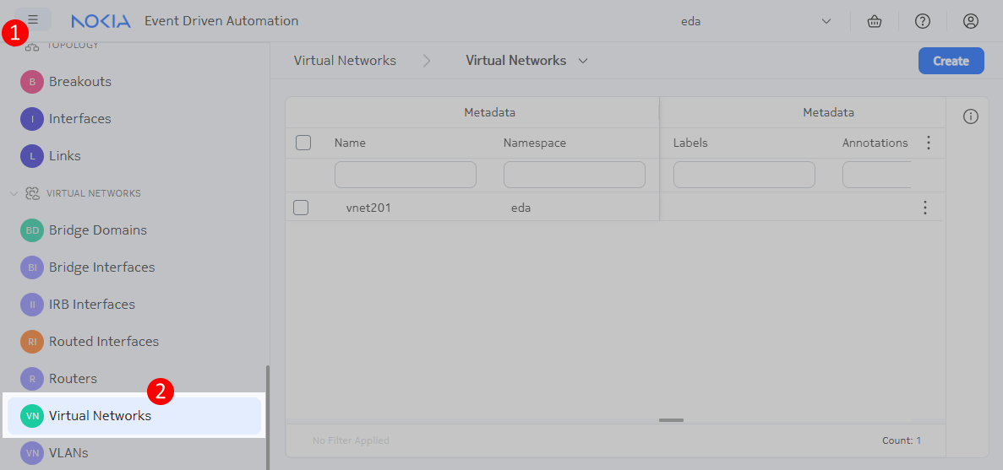
Task: Open row actions menu for vnet201
Action: click(925, 208)
